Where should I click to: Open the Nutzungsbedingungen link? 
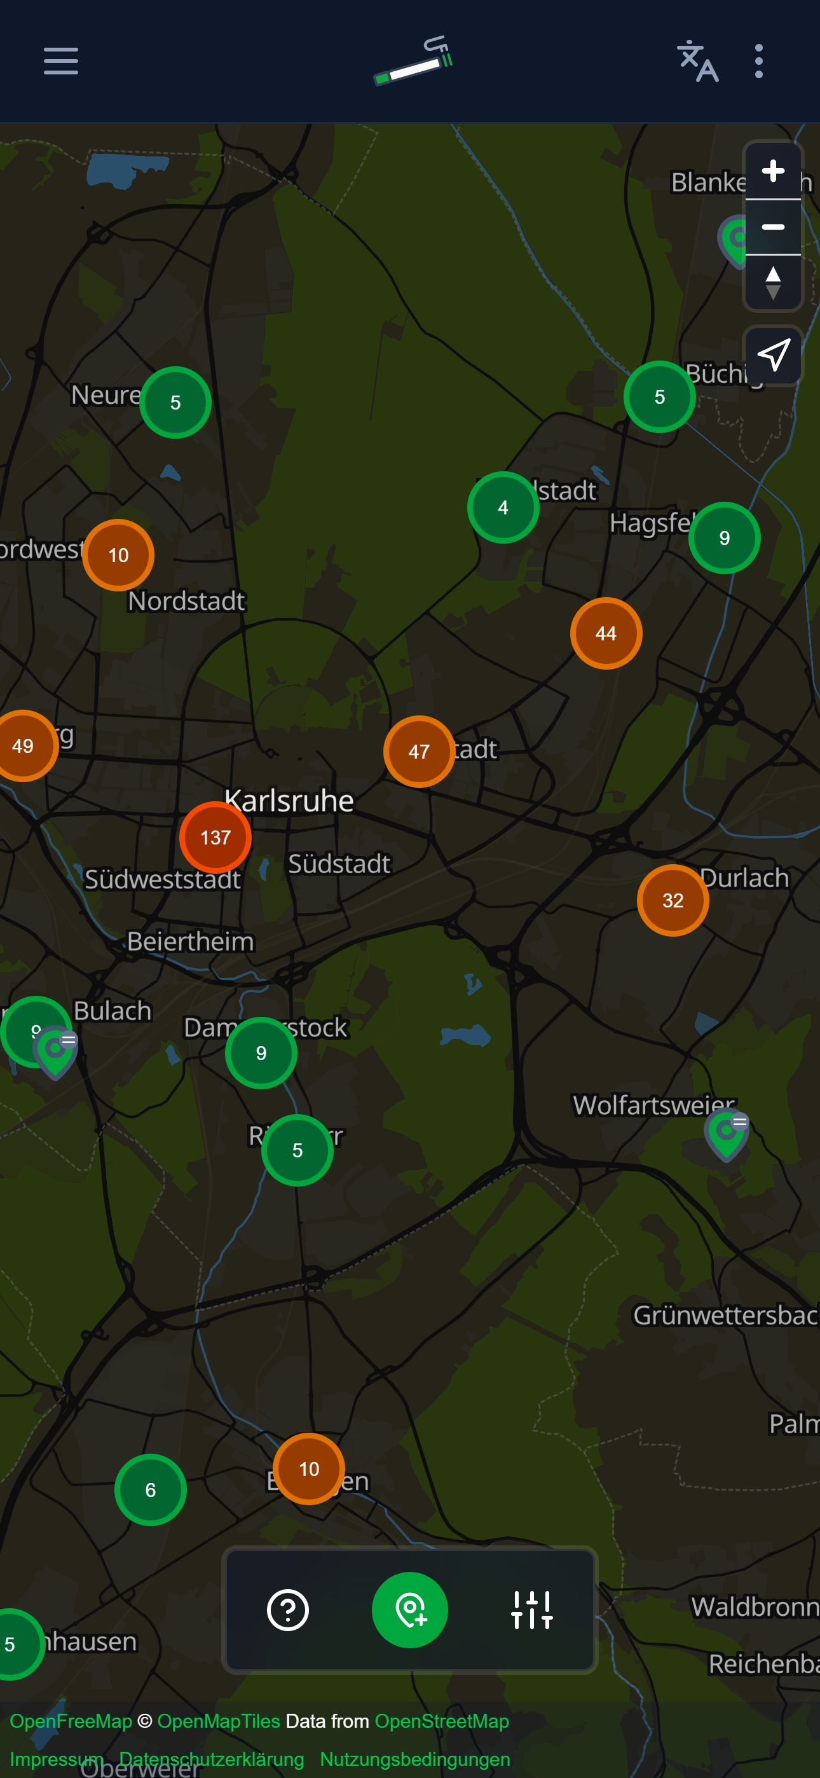(415, 1760)
